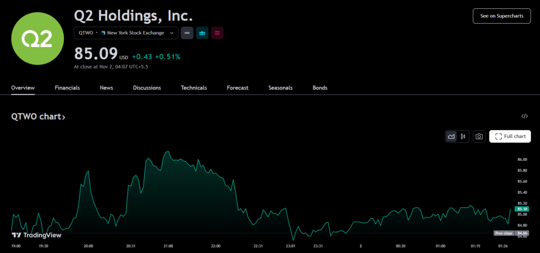Open Full chart view
This screenshot has height=253, width=540.
(510, 137)
